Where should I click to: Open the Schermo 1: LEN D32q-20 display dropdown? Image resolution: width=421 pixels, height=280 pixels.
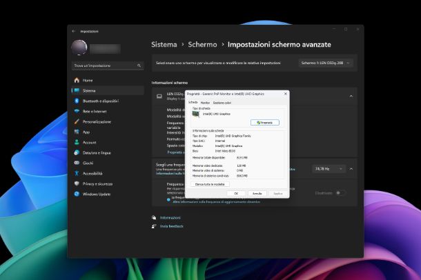326,63
